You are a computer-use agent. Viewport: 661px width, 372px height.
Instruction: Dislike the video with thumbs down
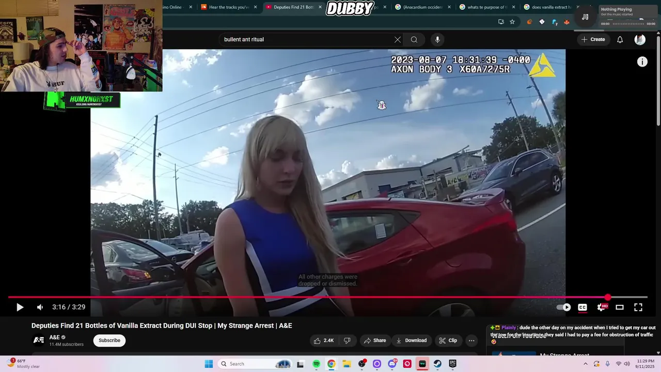[x=347, y=340]
